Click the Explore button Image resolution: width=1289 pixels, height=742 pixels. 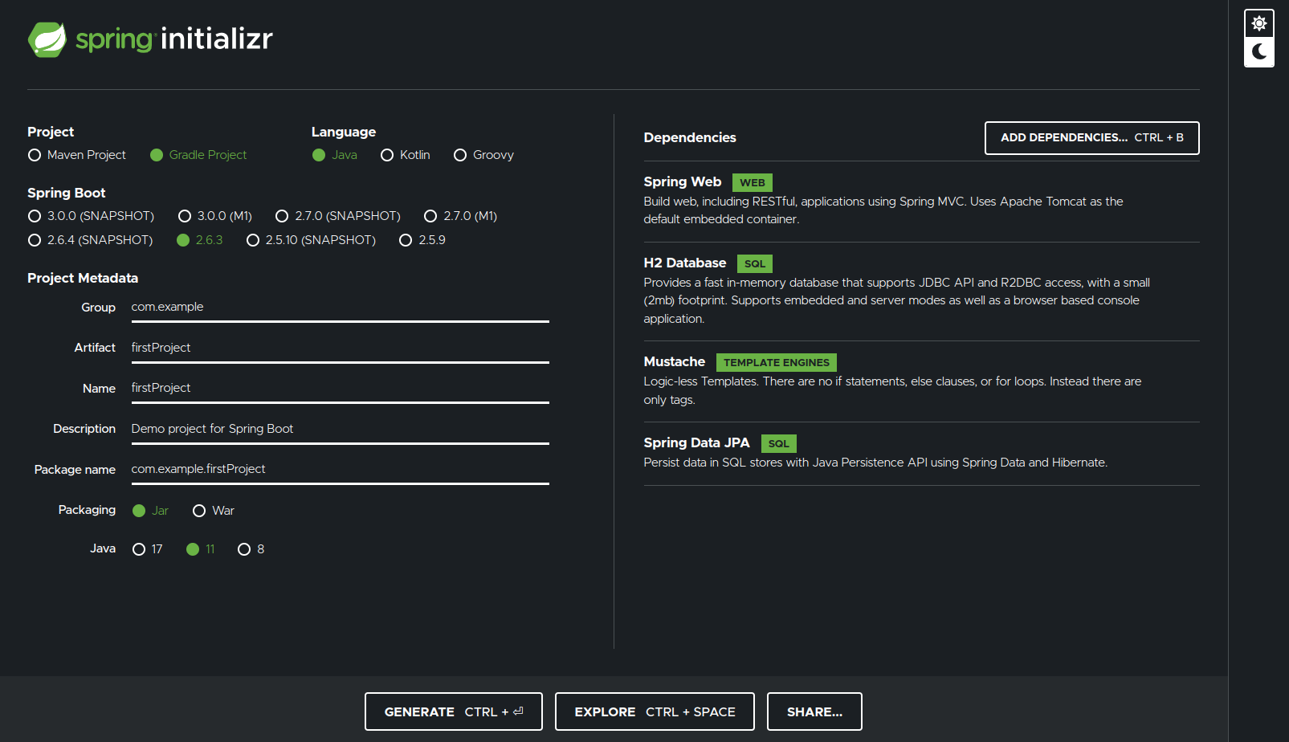[655, 711]
